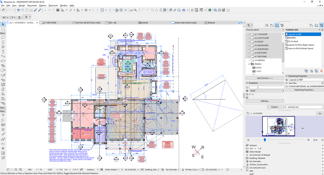The width and height of the screenshot is (324, 175).
Task: Click the Lamp tool icon in toolbox
Action: (x=3, y=130)
